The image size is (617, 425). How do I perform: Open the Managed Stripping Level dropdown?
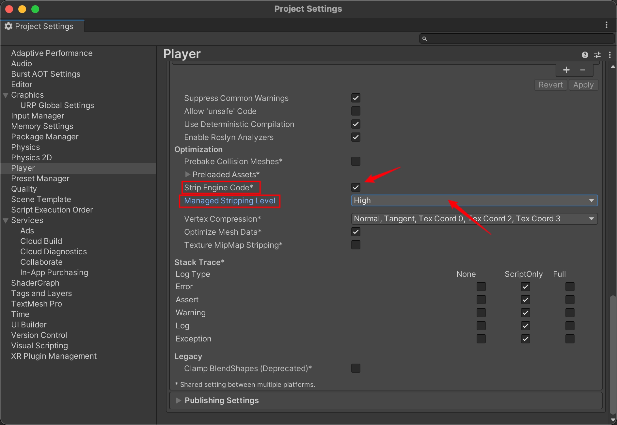474,201
